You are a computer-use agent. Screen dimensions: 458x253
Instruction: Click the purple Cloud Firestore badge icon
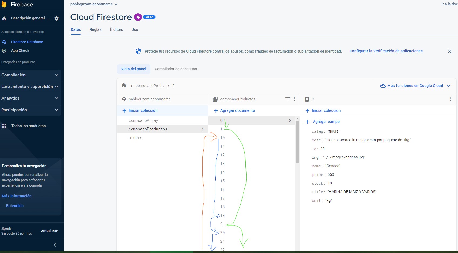[138, 17]
